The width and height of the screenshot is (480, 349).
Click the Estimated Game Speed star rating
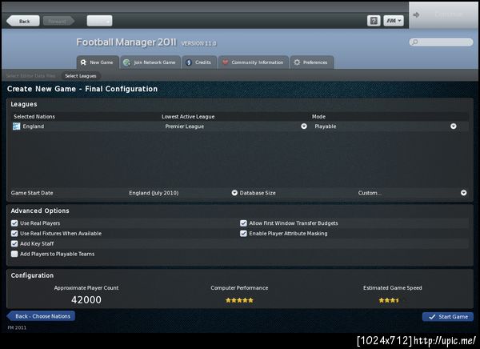click(x=389, y=300)
